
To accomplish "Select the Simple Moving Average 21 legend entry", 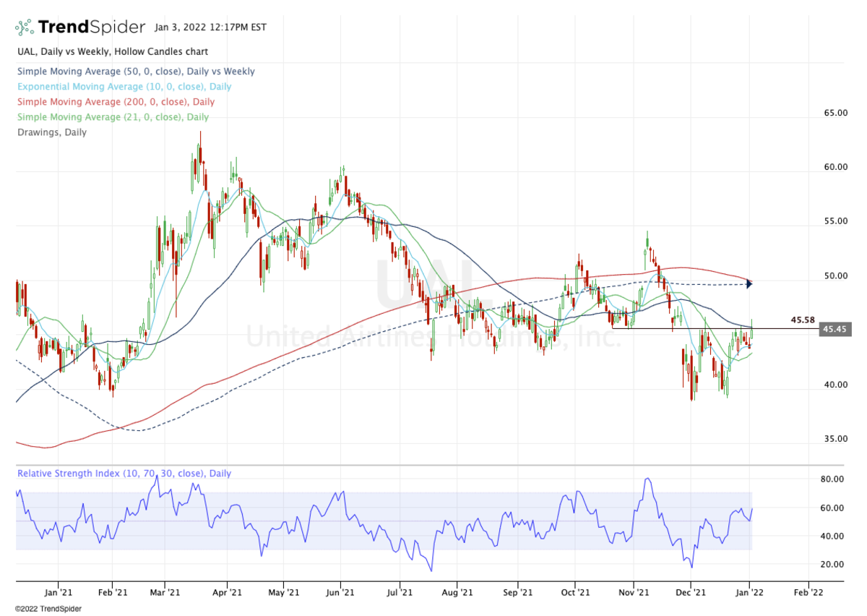I will coord(112,117).
